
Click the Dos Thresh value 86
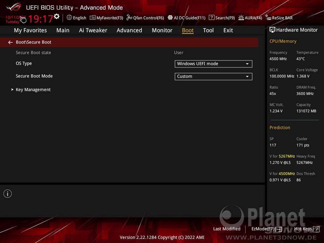(x=298, y=180)
